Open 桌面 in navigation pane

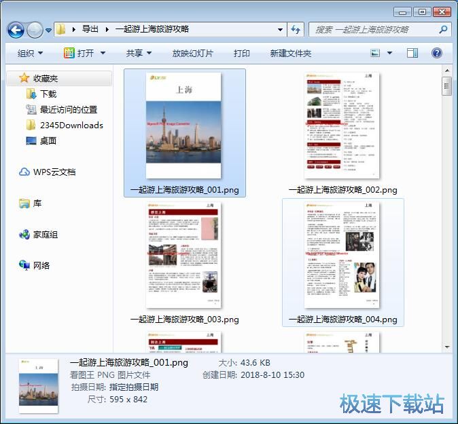tap(48, 141)
